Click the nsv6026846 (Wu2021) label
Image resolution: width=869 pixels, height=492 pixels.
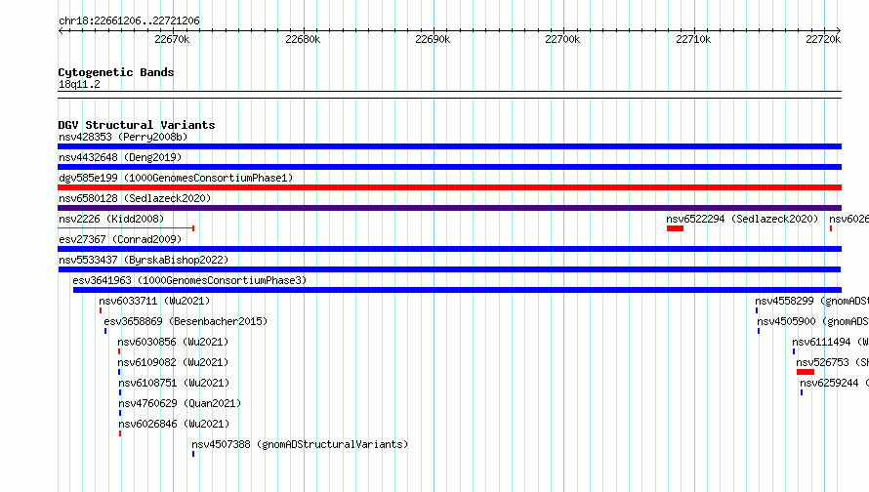(174, 424)
